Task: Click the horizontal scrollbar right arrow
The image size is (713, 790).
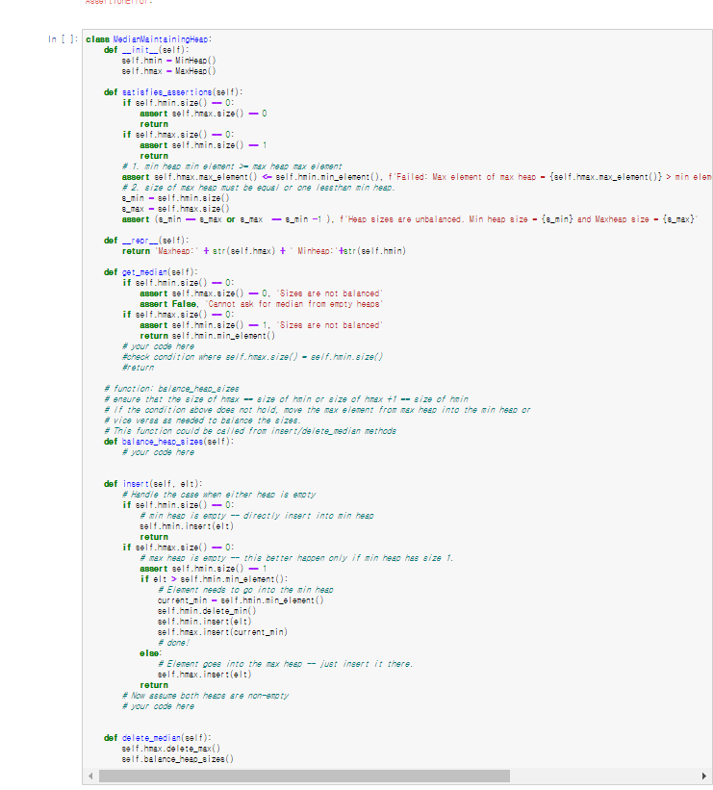Action: pos(704,776)
